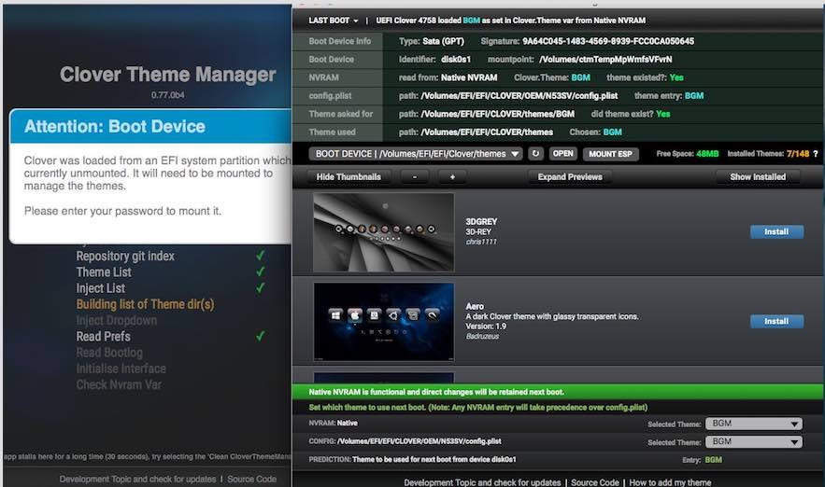
Task: Install the 3DGREY theme
Action: coord(776,231)
